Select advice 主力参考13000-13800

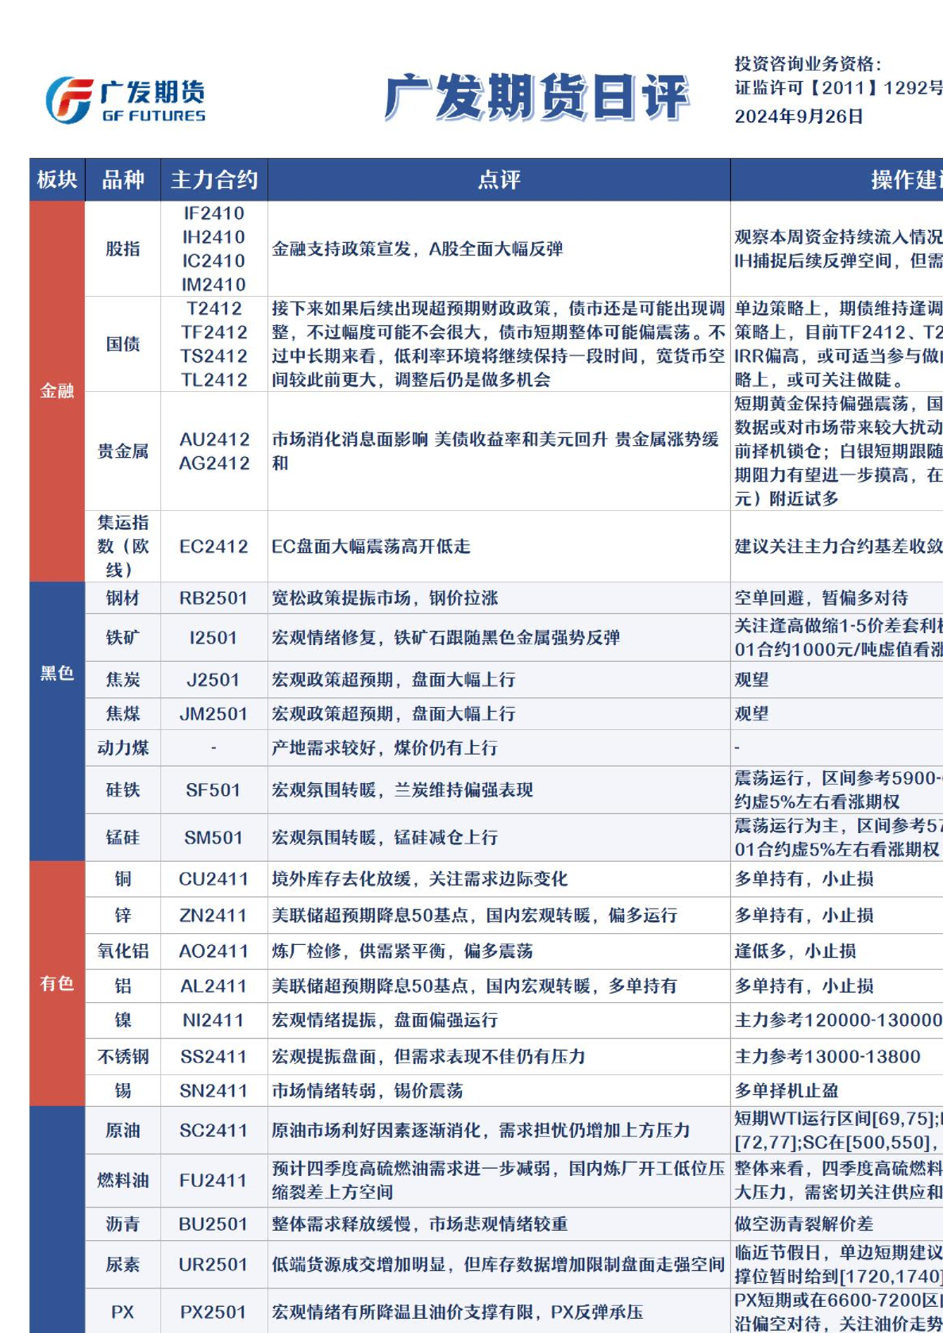point(827,1057)
